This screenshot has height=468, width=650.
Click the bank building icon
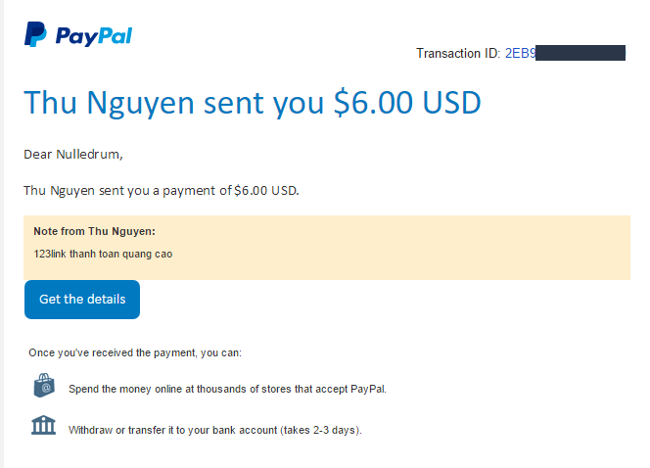[43, 427]
